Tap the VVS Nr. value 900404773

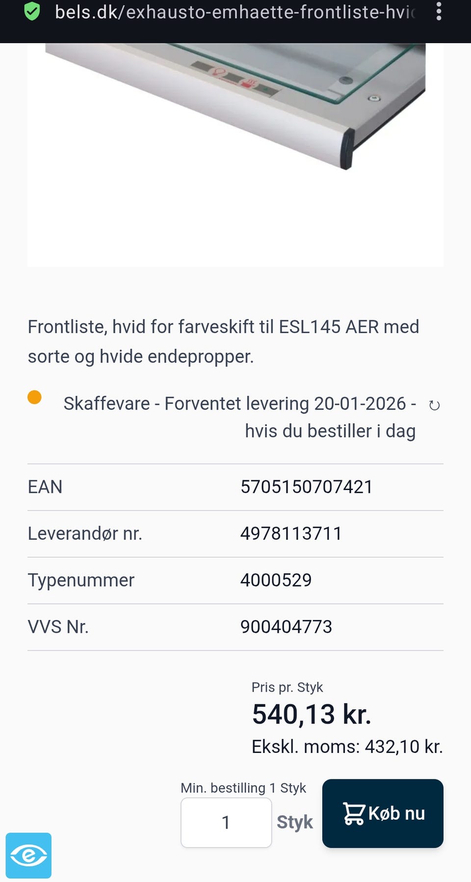coord(286,627)
